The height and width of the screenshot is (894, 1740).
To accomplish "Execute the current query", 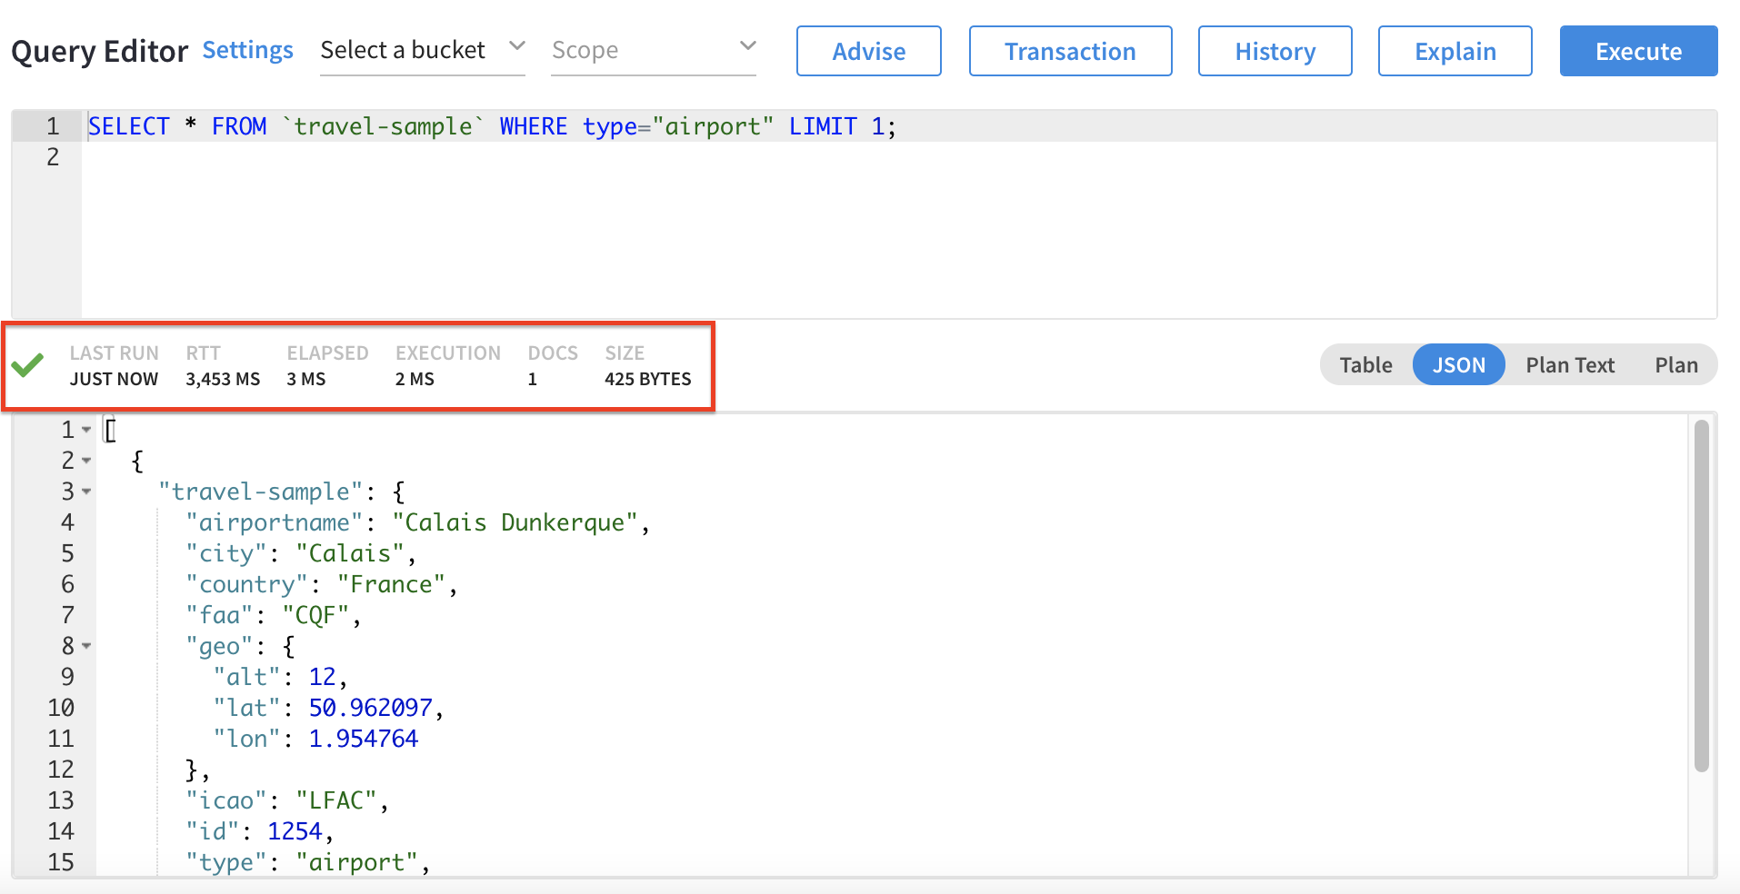I will point(1637,50).
